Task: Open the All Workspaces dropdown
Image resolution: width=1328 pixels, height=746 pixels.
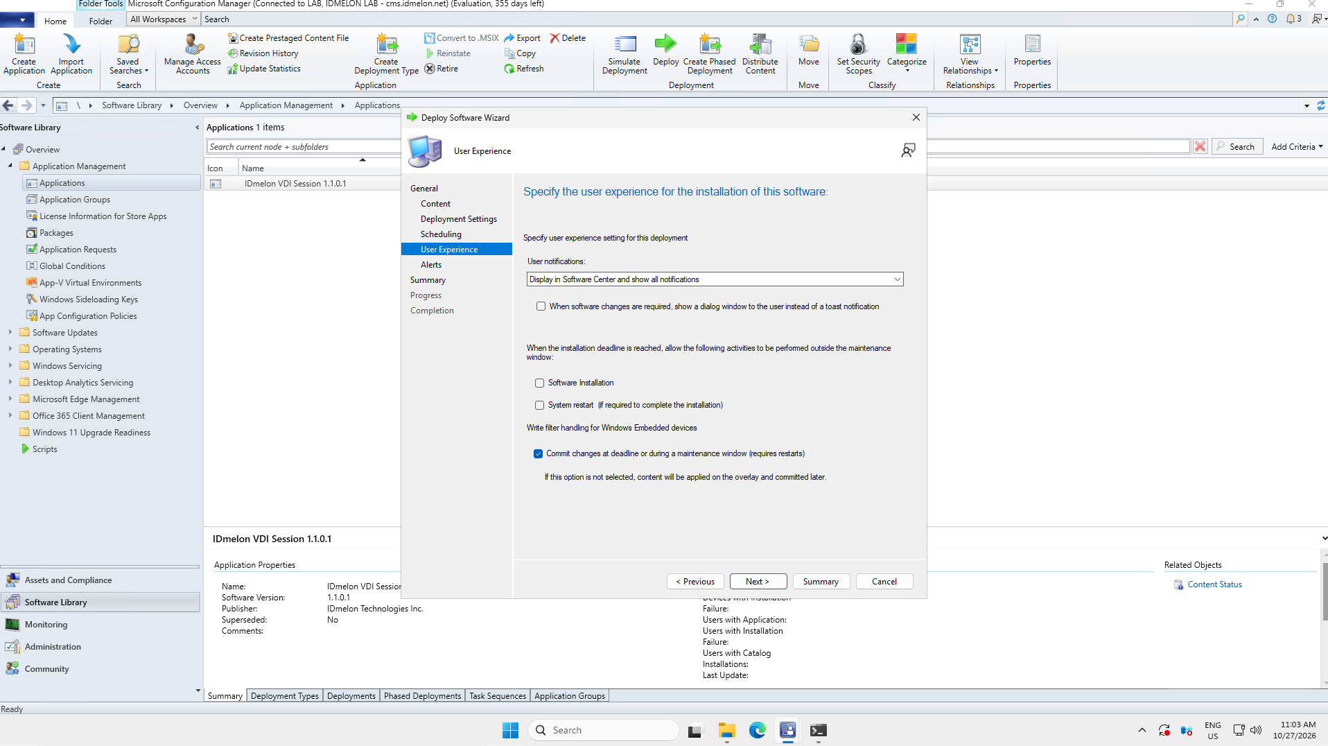Action: 164,19
